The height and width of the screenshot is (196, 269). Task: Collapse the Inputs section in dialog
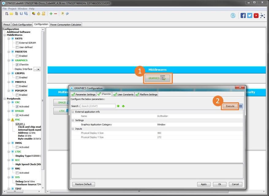coord(73,129)
